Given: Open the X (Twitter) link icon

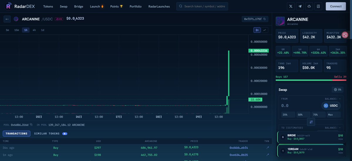Looking at the screenshot, I should (x=291, y=6).
